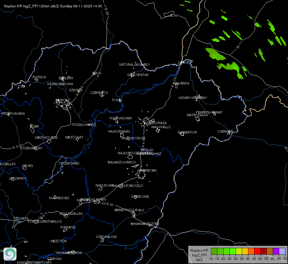The image size is (288, 264).
Task: Click the PETERVASARA town label
Action: point(13,114)
